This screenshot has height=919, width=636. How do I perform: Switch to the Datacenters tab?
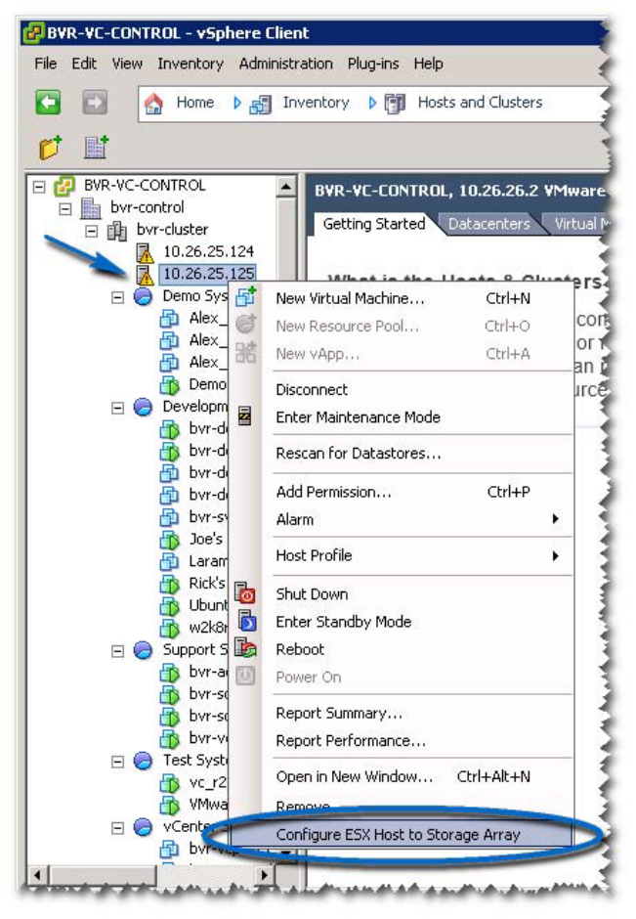(x=489, y=224)
